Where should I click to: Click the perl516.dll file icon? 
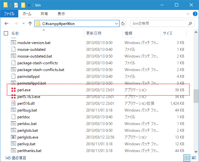[13, 103]
